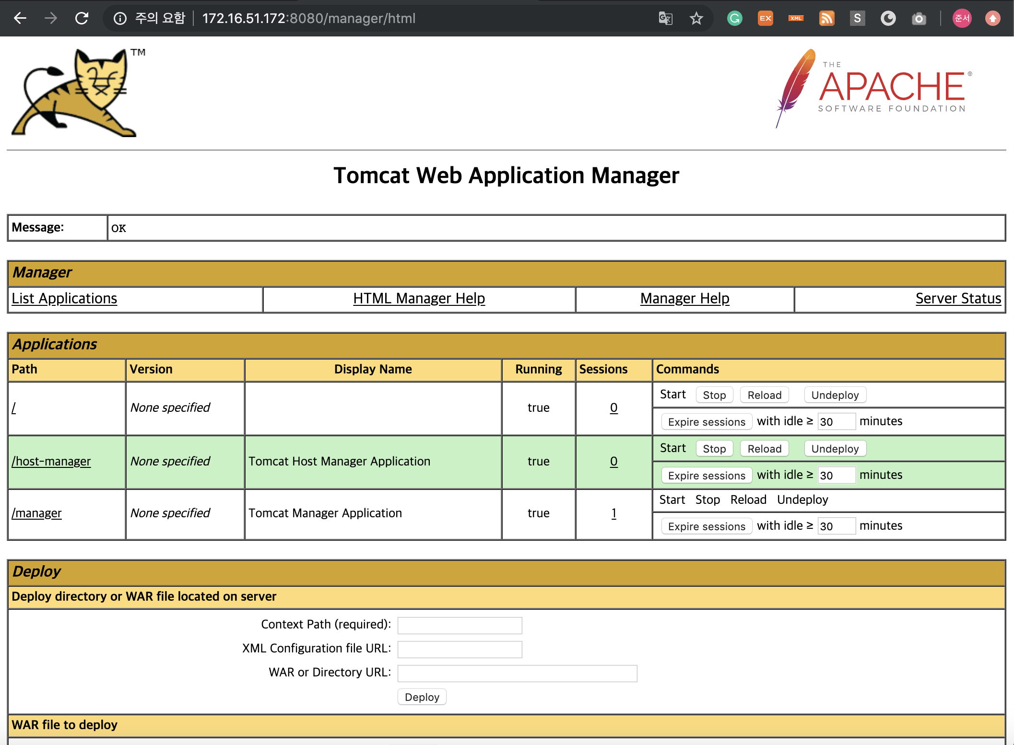Viewport: 1014px width, 745px height.
Task: Open the /host-manager path link
Action: pos(51,461)
